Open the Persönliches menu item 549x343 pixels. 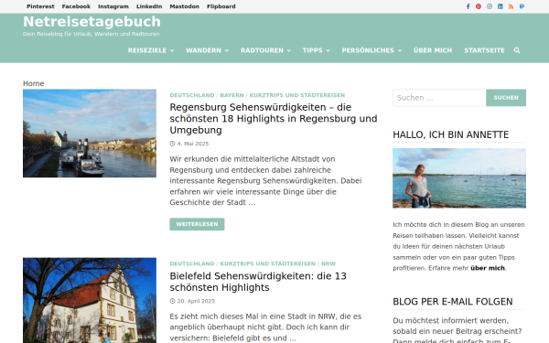(x=368, y=50)
